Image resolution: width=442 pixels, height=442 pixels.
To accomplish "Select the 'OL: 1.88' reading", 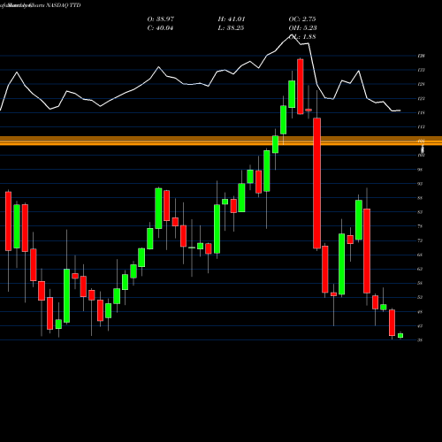I will click(x=302, y=37).
